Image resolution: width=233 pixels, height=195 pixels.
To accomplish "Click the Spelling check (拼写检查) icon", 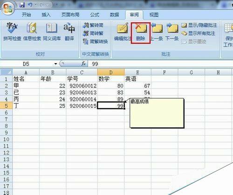I will tap(12, 32).
